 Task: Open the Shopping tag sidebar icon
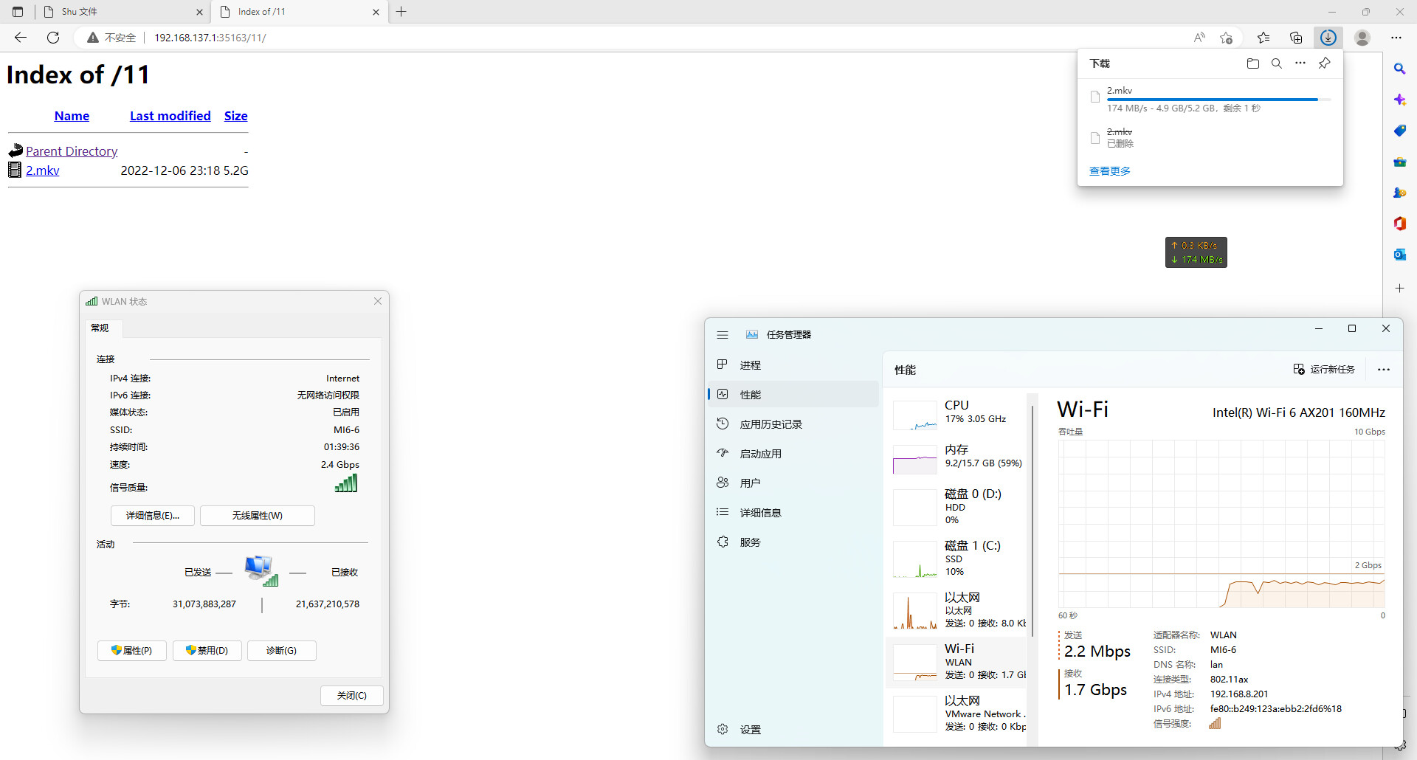coord(1400,131)
